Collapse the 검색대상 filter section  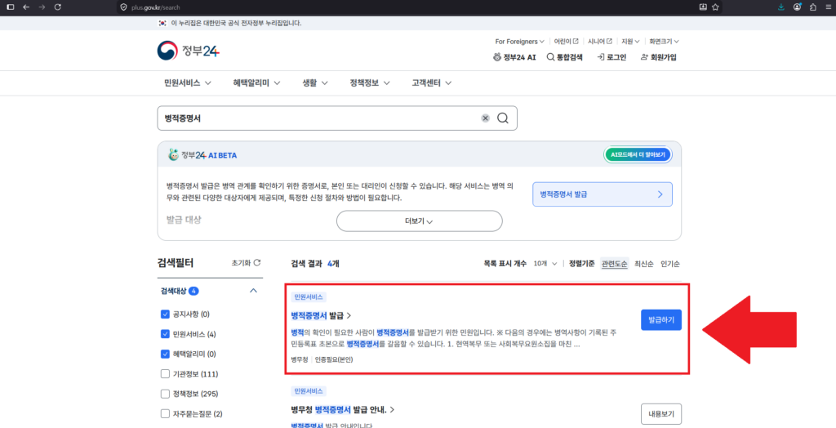tap(253, 291)
